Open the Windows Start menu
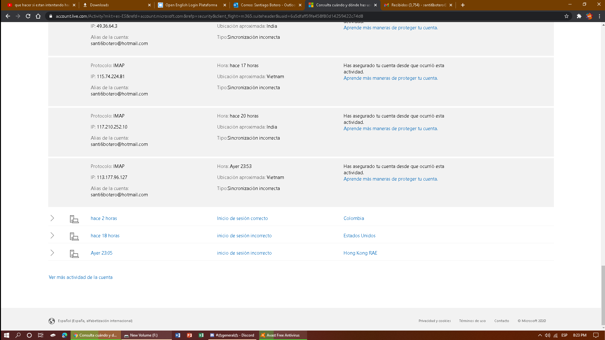Viewport: 605px width, 340px height. pyautogui.click(x=6, y=335)
